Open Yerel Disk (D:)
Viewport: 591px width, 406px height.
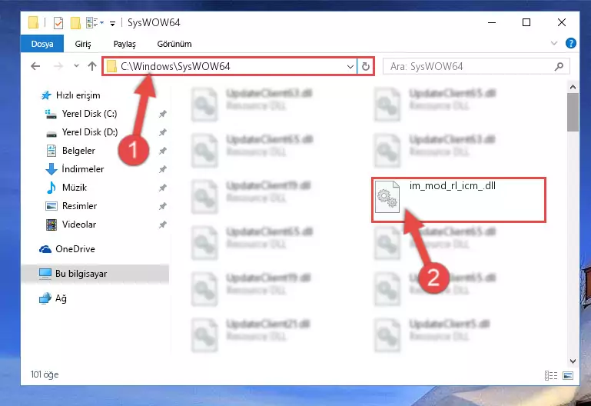90,132
